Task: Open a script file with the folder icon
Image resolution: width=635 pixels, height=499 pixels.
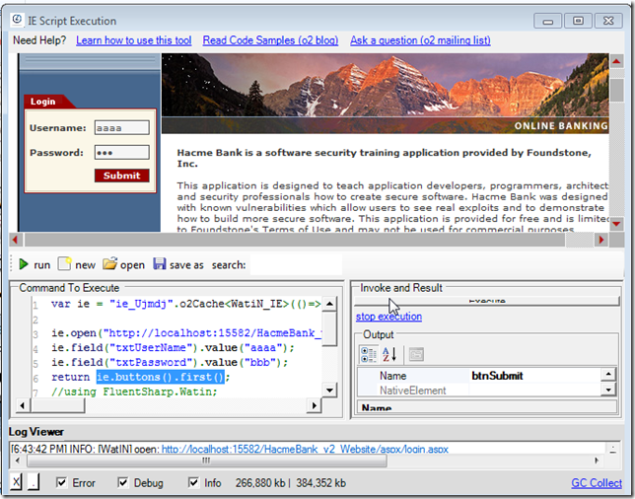Action: (109, 263)
